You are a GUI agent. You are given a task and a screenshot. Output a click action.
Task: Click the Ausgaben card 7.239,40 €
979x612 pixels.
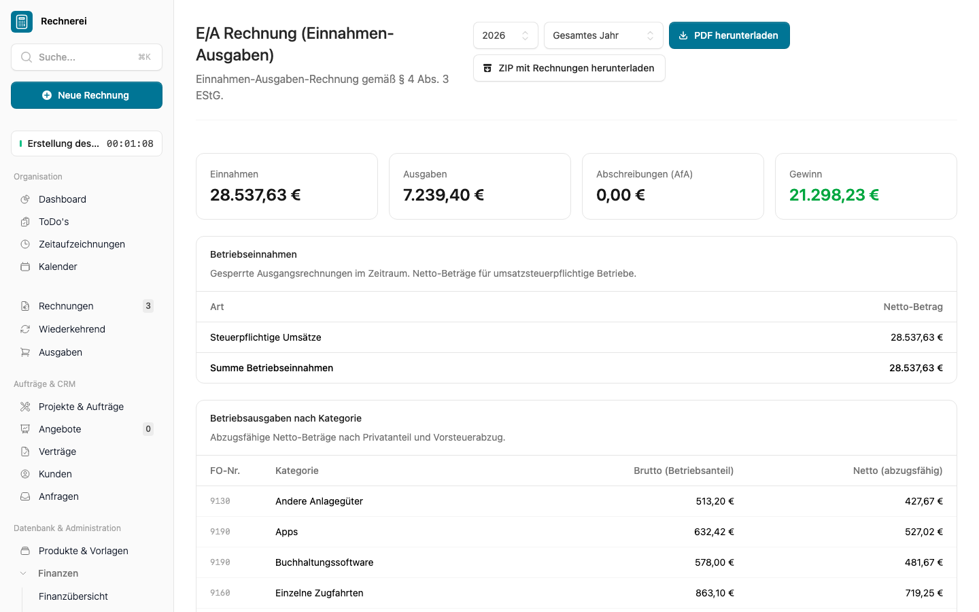480,186
